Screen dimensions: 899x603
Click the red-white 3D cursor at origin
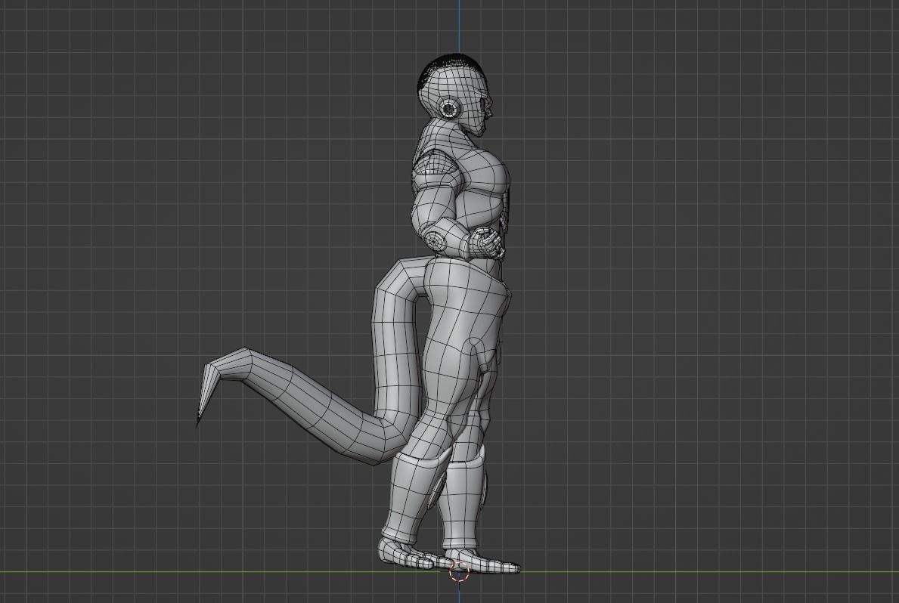click(x=459, y=571)
